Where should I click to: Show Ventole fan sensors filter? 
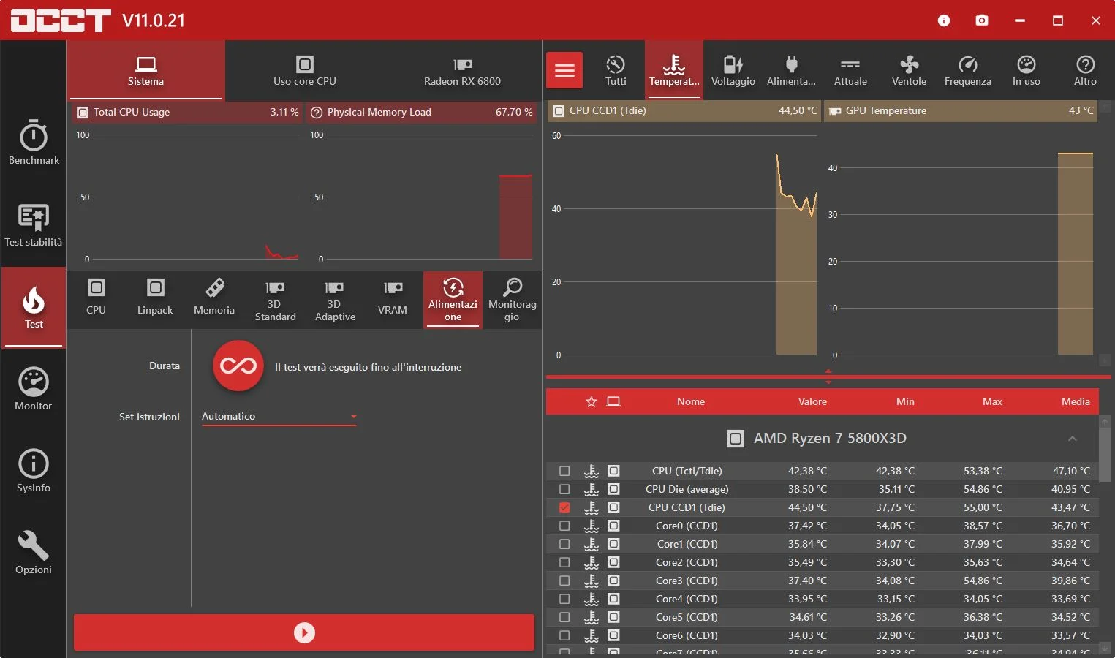pos(909,70)
